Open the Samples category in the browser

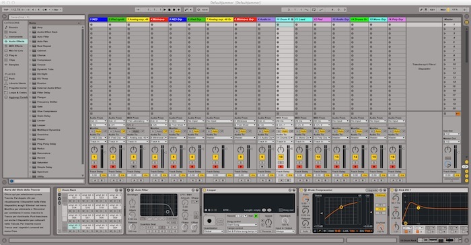click(x=13, y=65)
